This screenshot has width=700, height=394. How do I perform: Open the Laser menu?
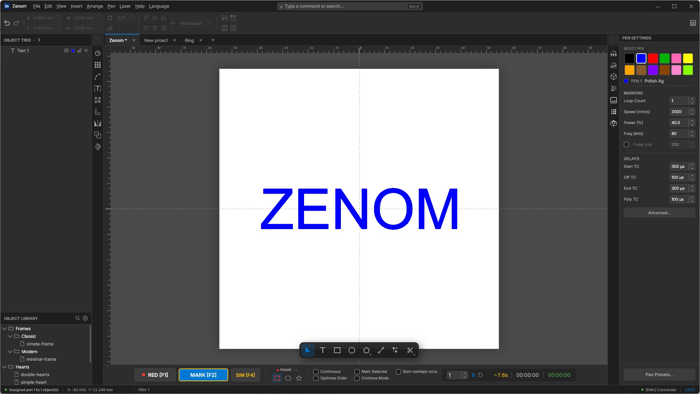[x=125, y=6]
